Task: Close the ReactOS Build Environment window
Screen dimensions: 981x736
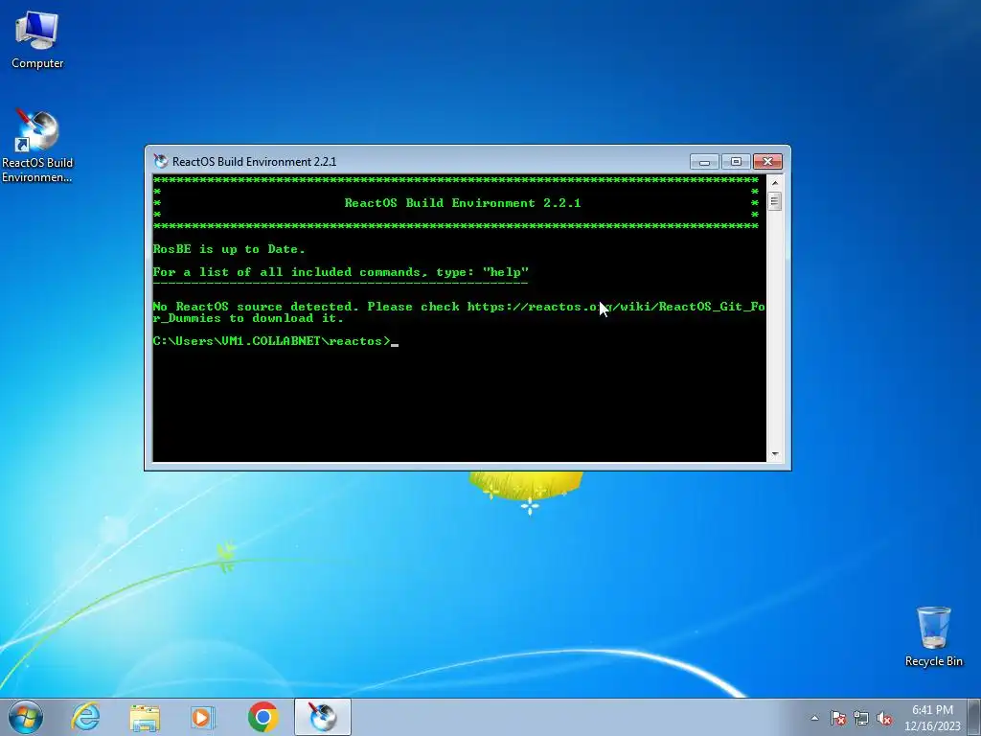Action: point(767,162)
